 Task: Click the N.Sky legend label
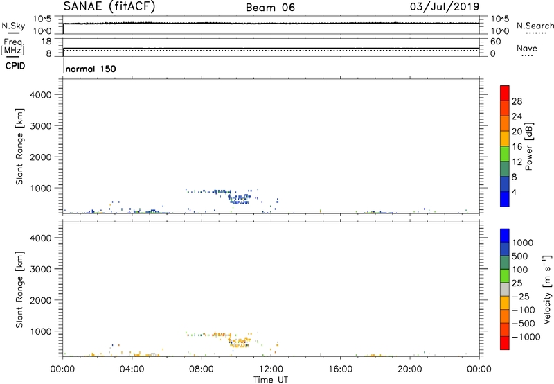[13, 26]
